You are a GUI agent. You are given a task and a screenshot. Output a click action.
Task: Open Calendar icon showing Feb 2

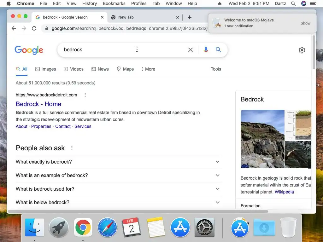click(132, 228)
